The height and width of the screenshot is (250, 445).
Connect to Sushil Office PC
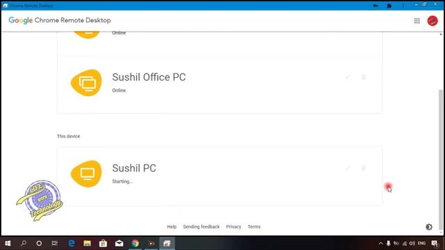[x=220, y=85]
